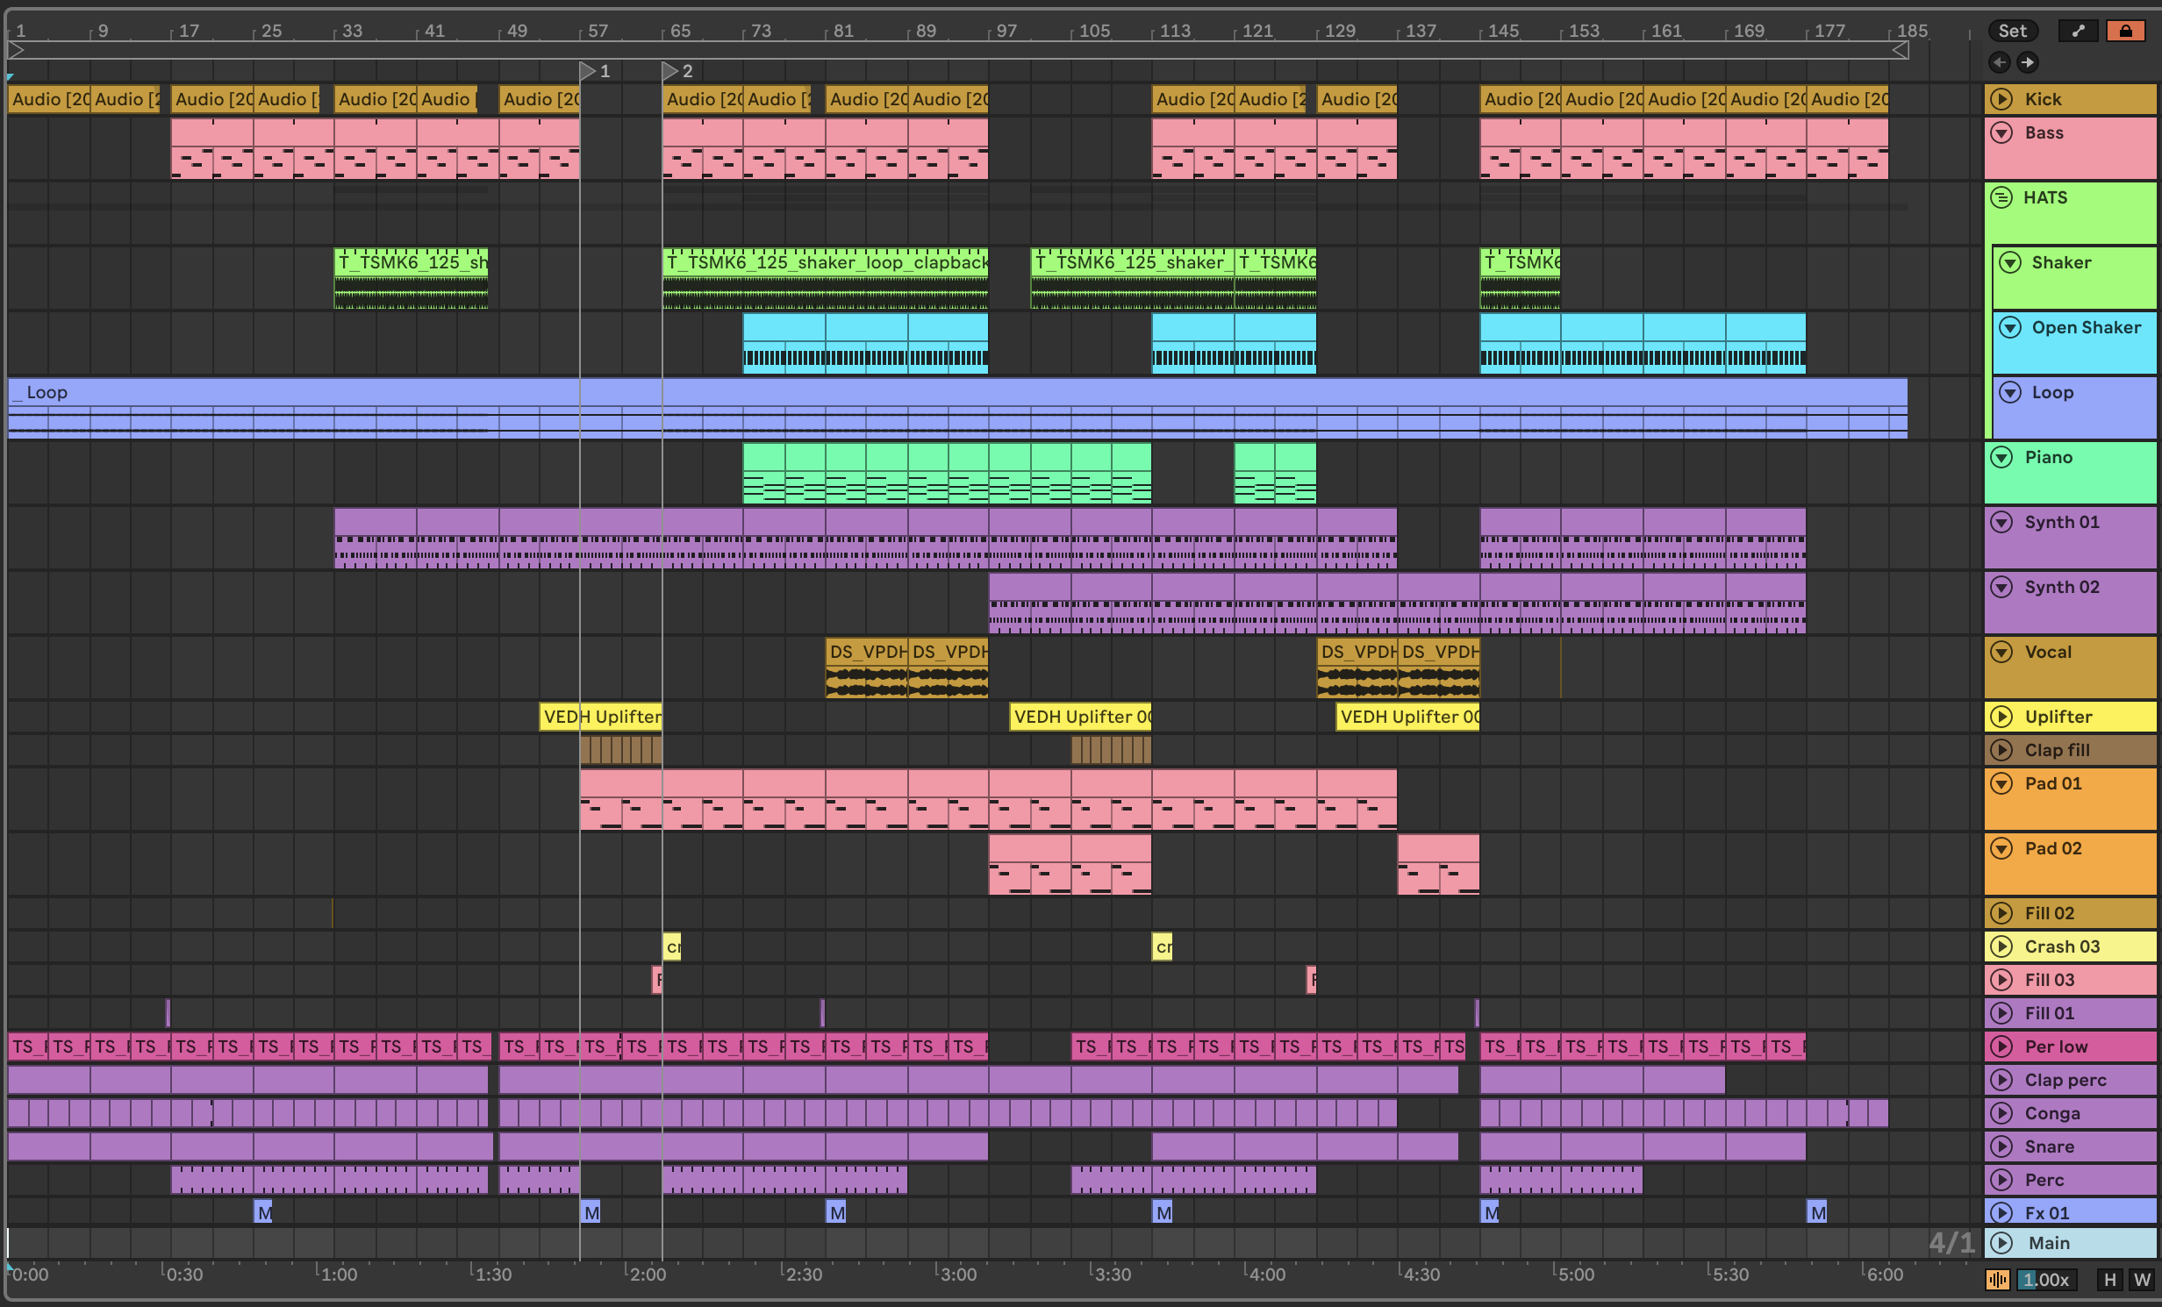The width and height of the screenshot is (2162, 1307).
Task: Click the Set locator button
Action: click(2012, 31)
